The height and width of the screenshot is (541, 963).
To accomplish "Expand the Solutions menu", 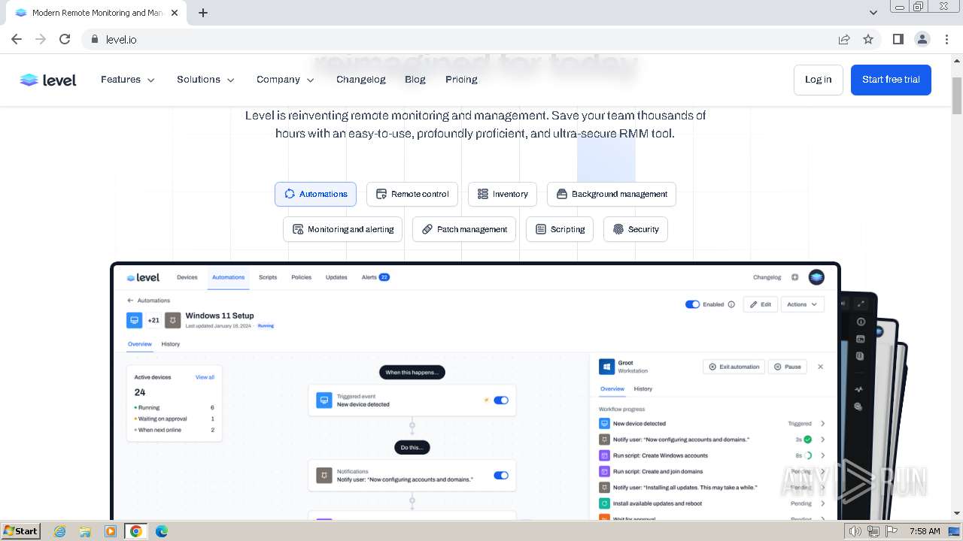I will pyautogui.click(x=205, y=80).
